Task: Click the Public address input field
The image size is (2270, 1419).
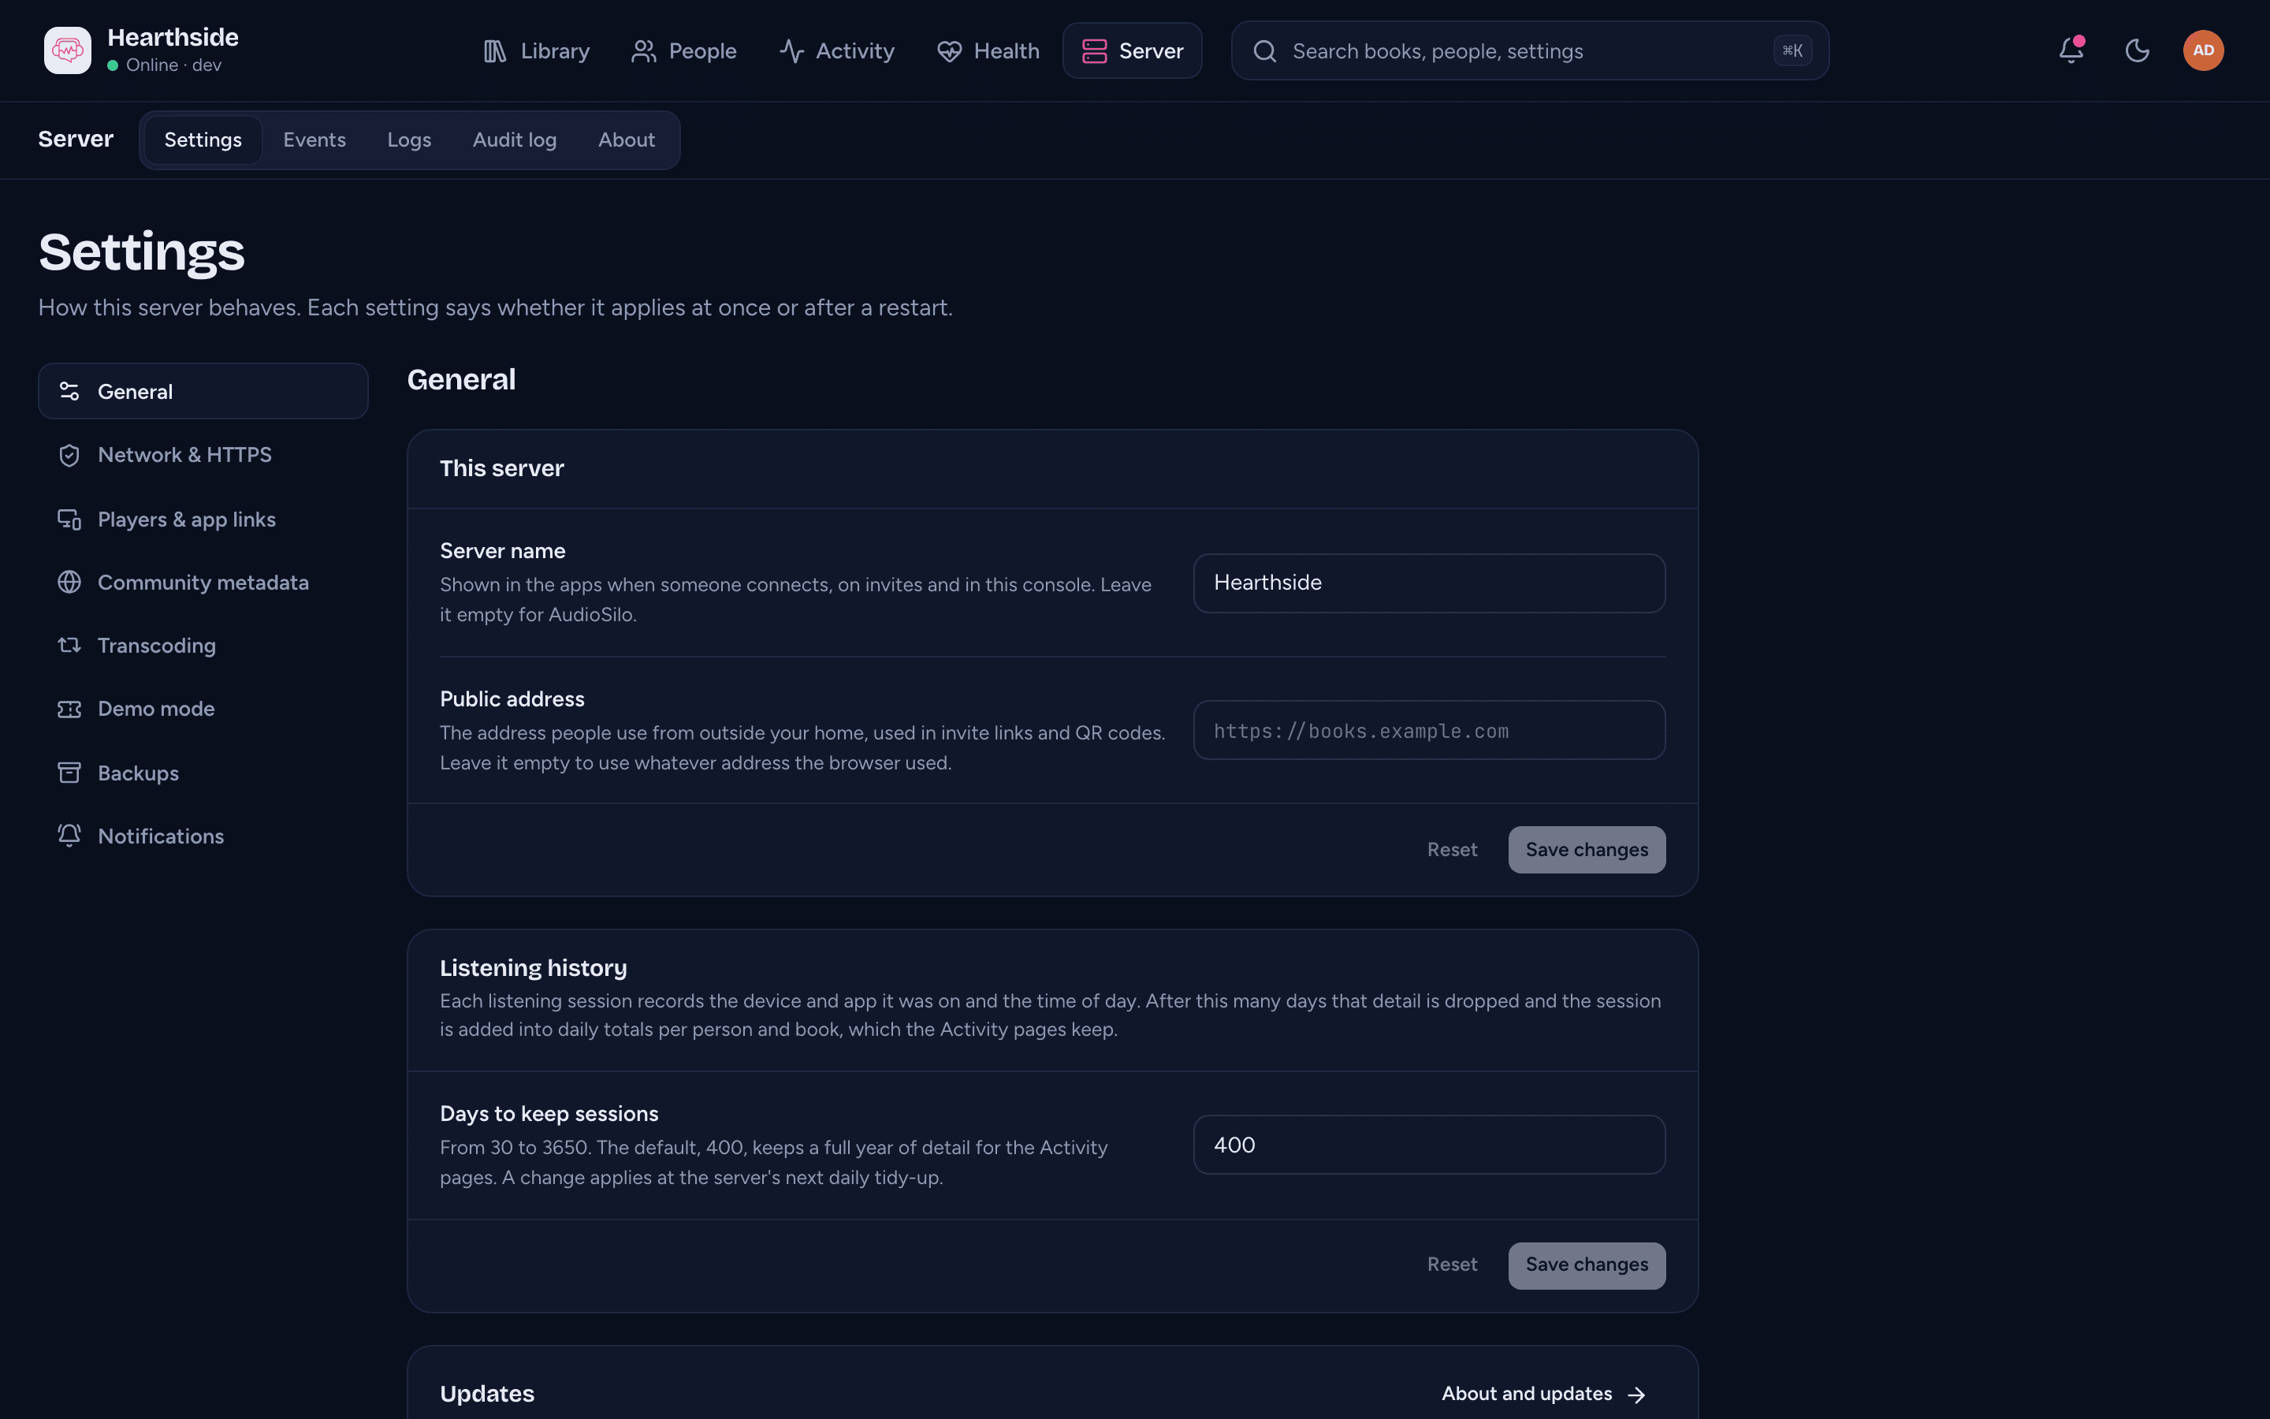Action: click(1428, 730)
